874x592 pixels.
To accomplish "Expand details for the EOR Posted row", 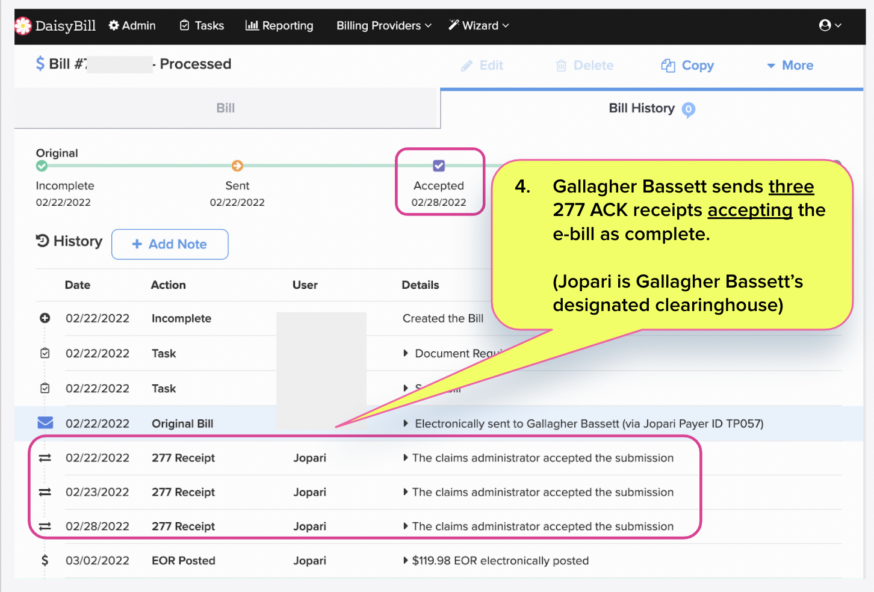I will pyautogui.click(x=406, y=560).
